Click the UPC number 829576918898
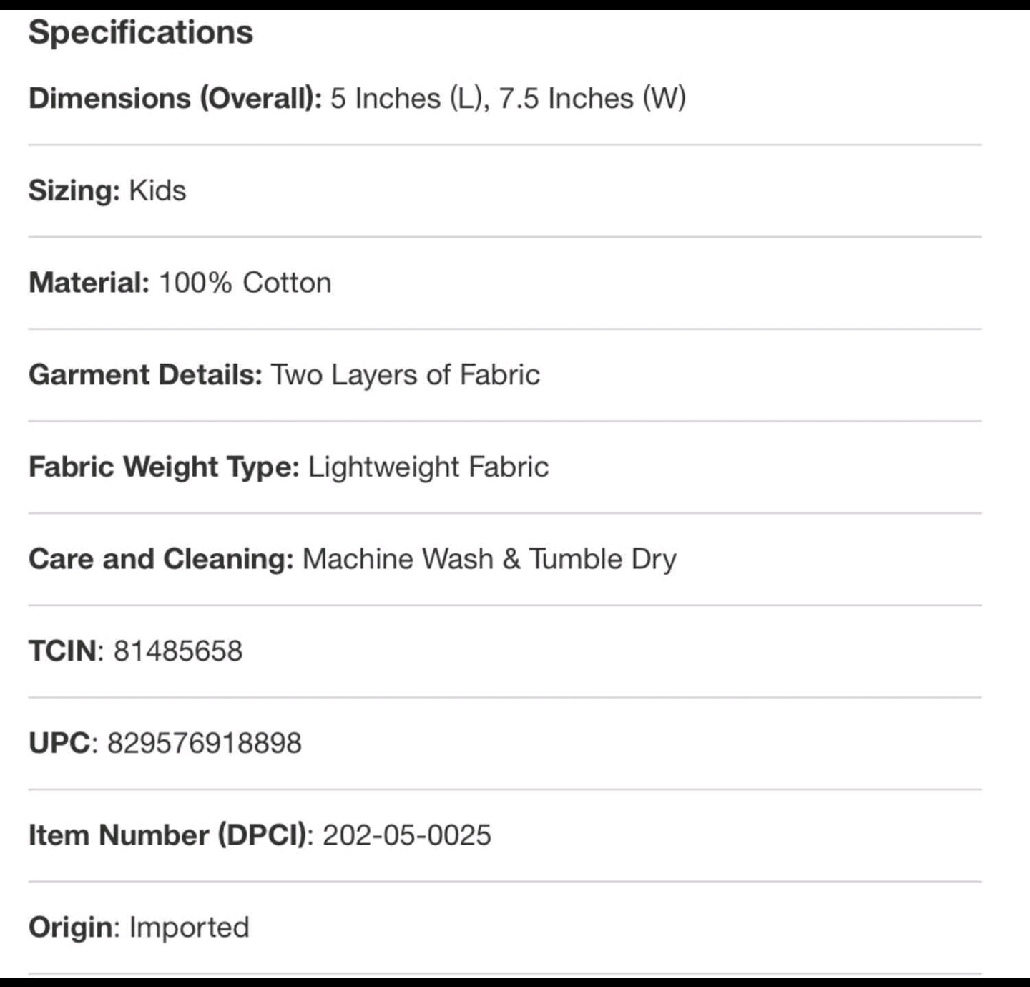The image size is (1030, 987). click(205, 743)
